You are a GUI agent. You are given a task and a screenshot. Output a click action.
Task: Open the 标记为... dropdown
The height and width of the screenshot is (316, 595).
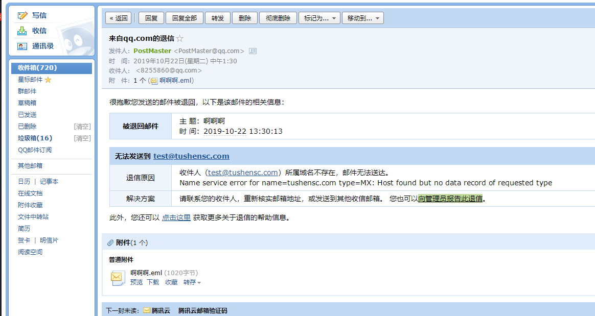(319, 18)
